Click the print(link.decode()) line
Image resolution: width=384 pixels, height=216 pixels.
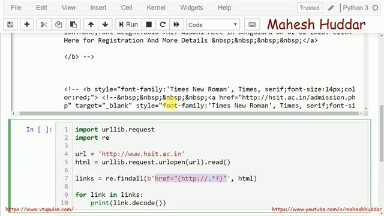(x=128, y=203)
